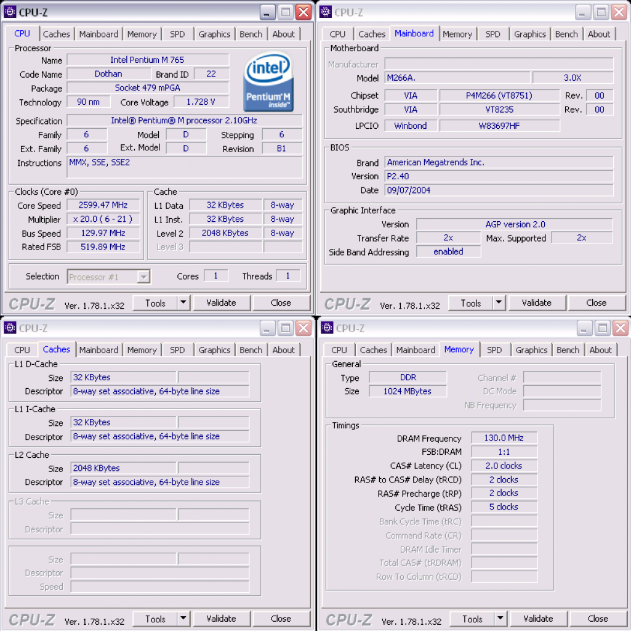Click the memory Size value '1024 MBytes'
631x631 pixels.
tap(408, 391)
